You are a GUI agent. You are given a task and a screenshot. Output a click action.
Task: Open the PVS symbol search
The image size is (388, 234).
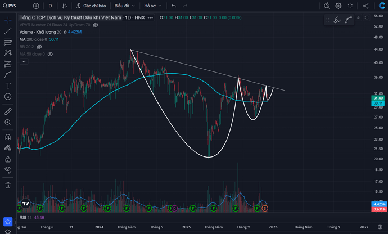coord(10,6)
